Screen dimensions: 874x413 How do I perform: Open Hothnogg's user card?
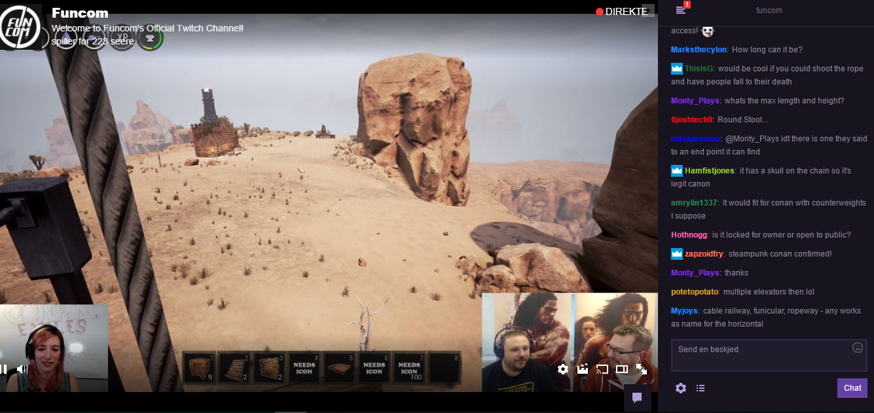(x=689, y=235)
